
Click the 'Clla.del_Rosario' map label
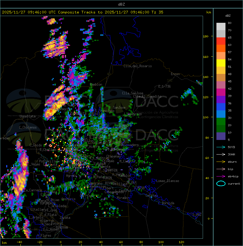point(138,66)
